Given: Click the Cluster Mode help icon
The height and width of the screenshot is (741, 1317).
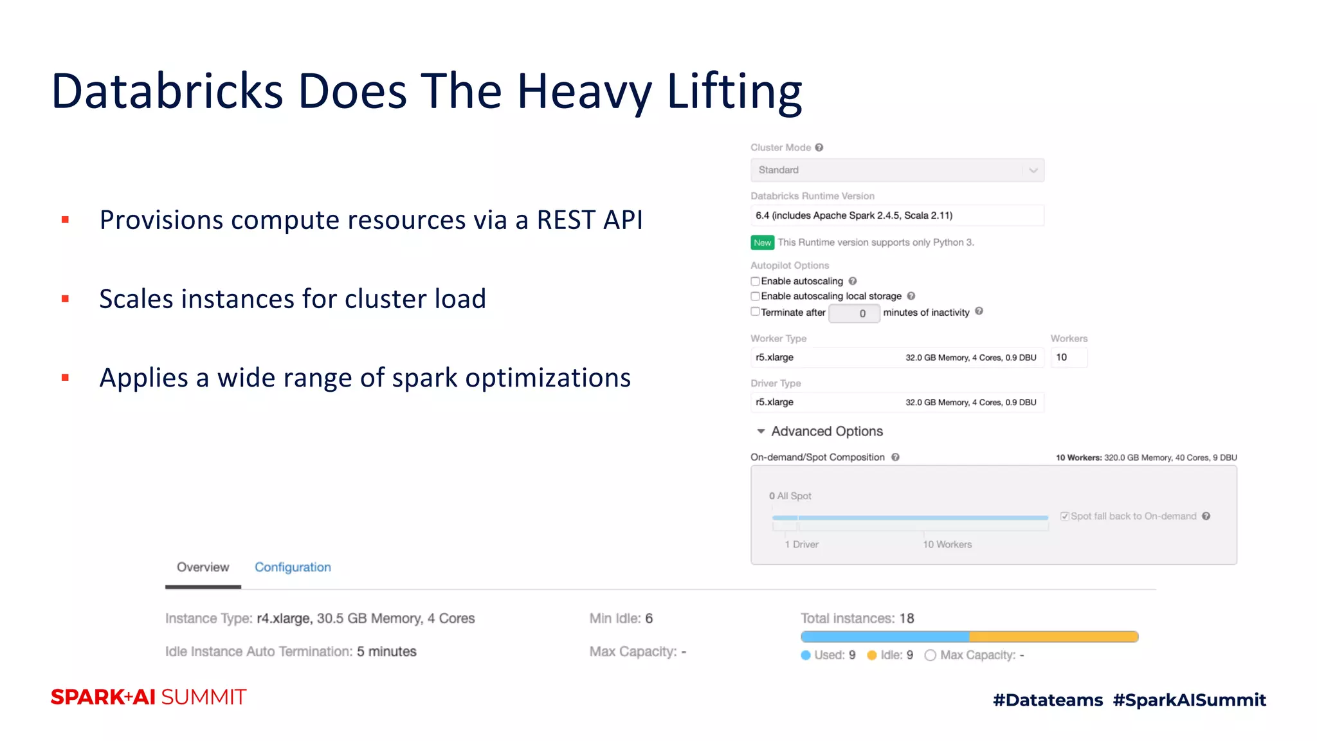Looking at the screenshot, I should [819, 147].
